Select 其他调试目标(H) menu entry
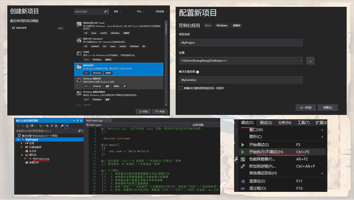 point(282,173)
